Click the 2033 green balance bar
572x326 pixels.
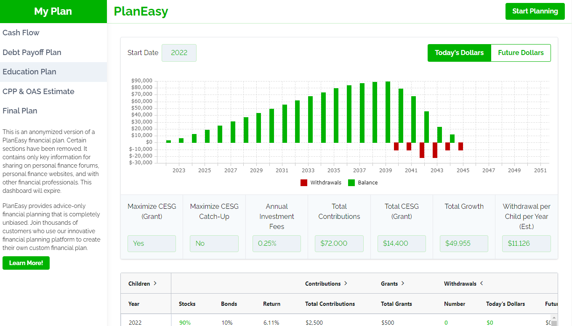click(310, 119)
